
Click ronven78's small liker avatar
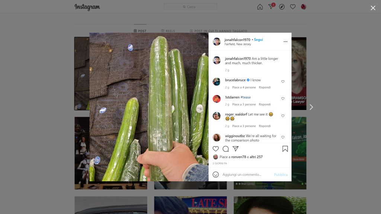[215, 157]
